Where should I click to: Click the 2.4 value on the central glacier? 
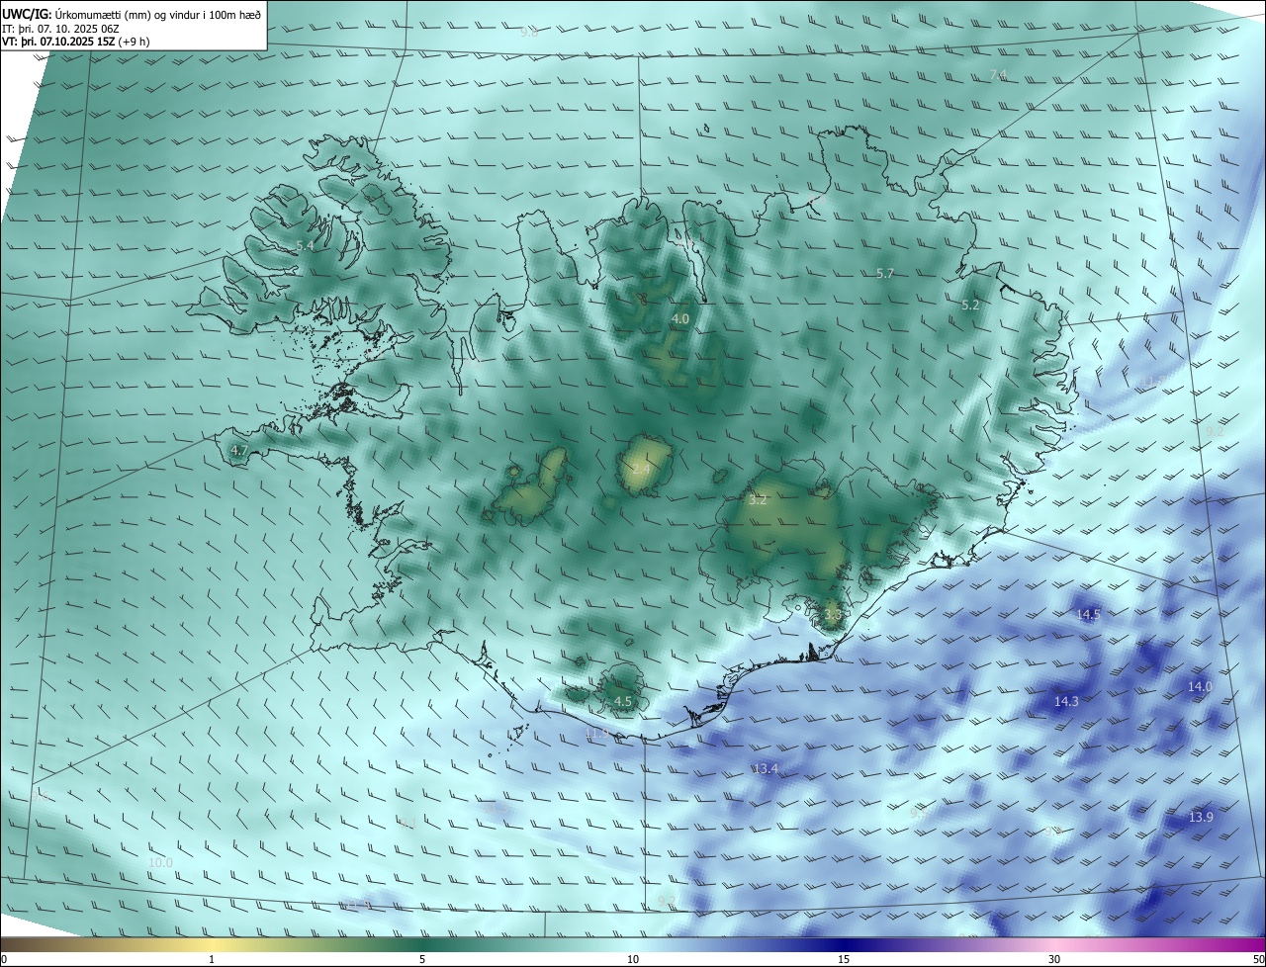[x=641, y=470]
